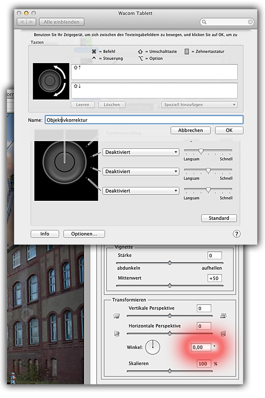Screen dimensions: 265x398
Task: Click the Touch Ring rotation image in Tasten
Action: [51, 81]
